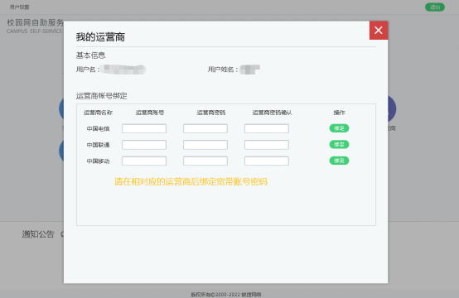Bind the 中国电信 account with its green button
Image resolution: width=459 pixels, height=298 pixels.
tap(339, 128)
